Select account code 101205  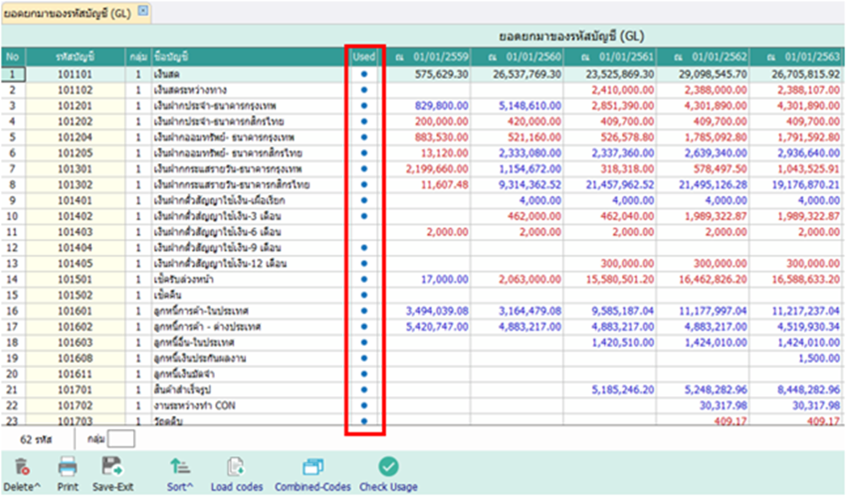pyautogui.click(x=75, y=153)
